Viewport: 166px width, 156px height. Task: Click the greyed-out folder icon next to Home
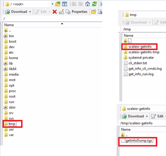81,4
